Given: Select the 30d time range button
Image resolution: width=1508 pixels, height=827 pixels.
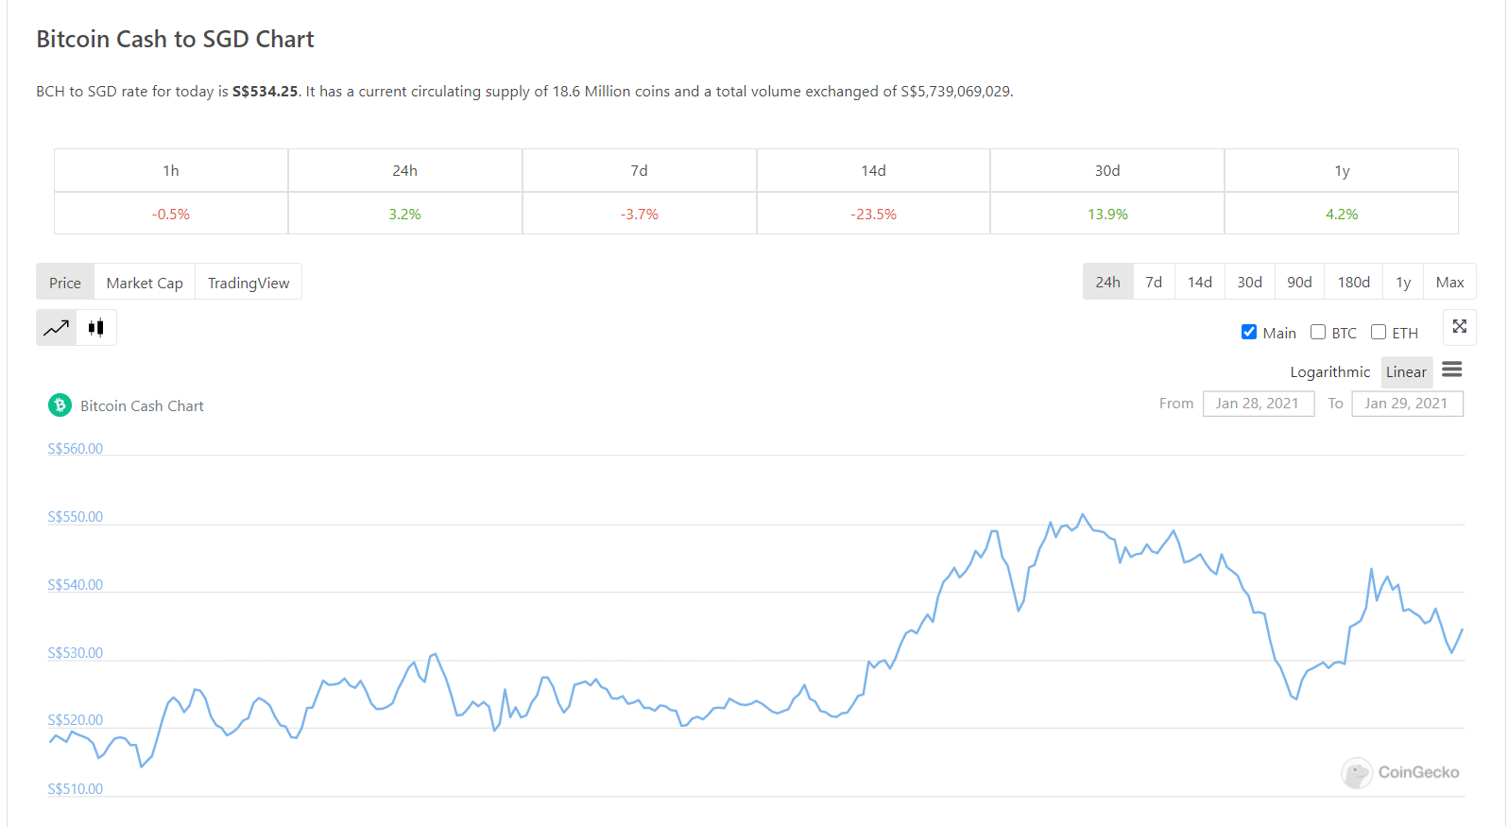Looking at the screenshot, I should 1249,282.
